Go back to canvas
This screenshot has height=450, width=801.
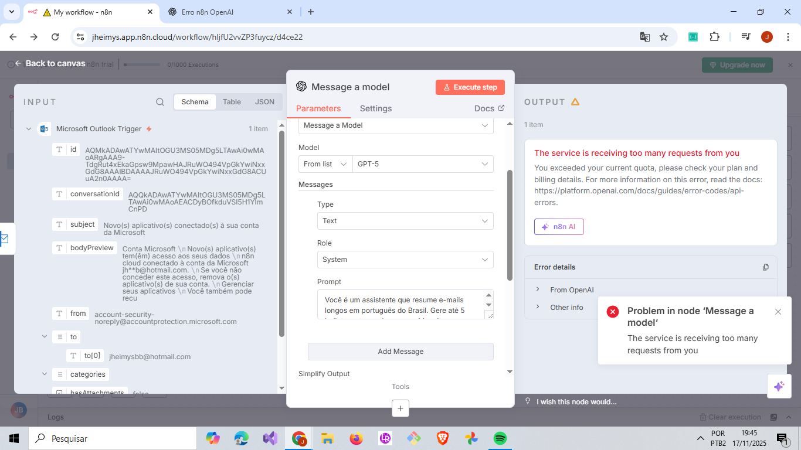pyautogui.click(x=50, y=63)
